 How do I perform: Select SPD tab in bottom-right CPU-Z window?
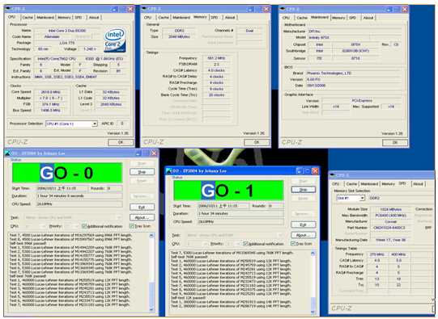pyautogui.click(x=402, y=183)
